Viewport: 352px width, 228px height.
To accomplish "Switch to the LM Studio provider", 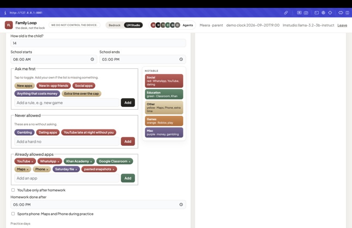I will coord(133,25).
